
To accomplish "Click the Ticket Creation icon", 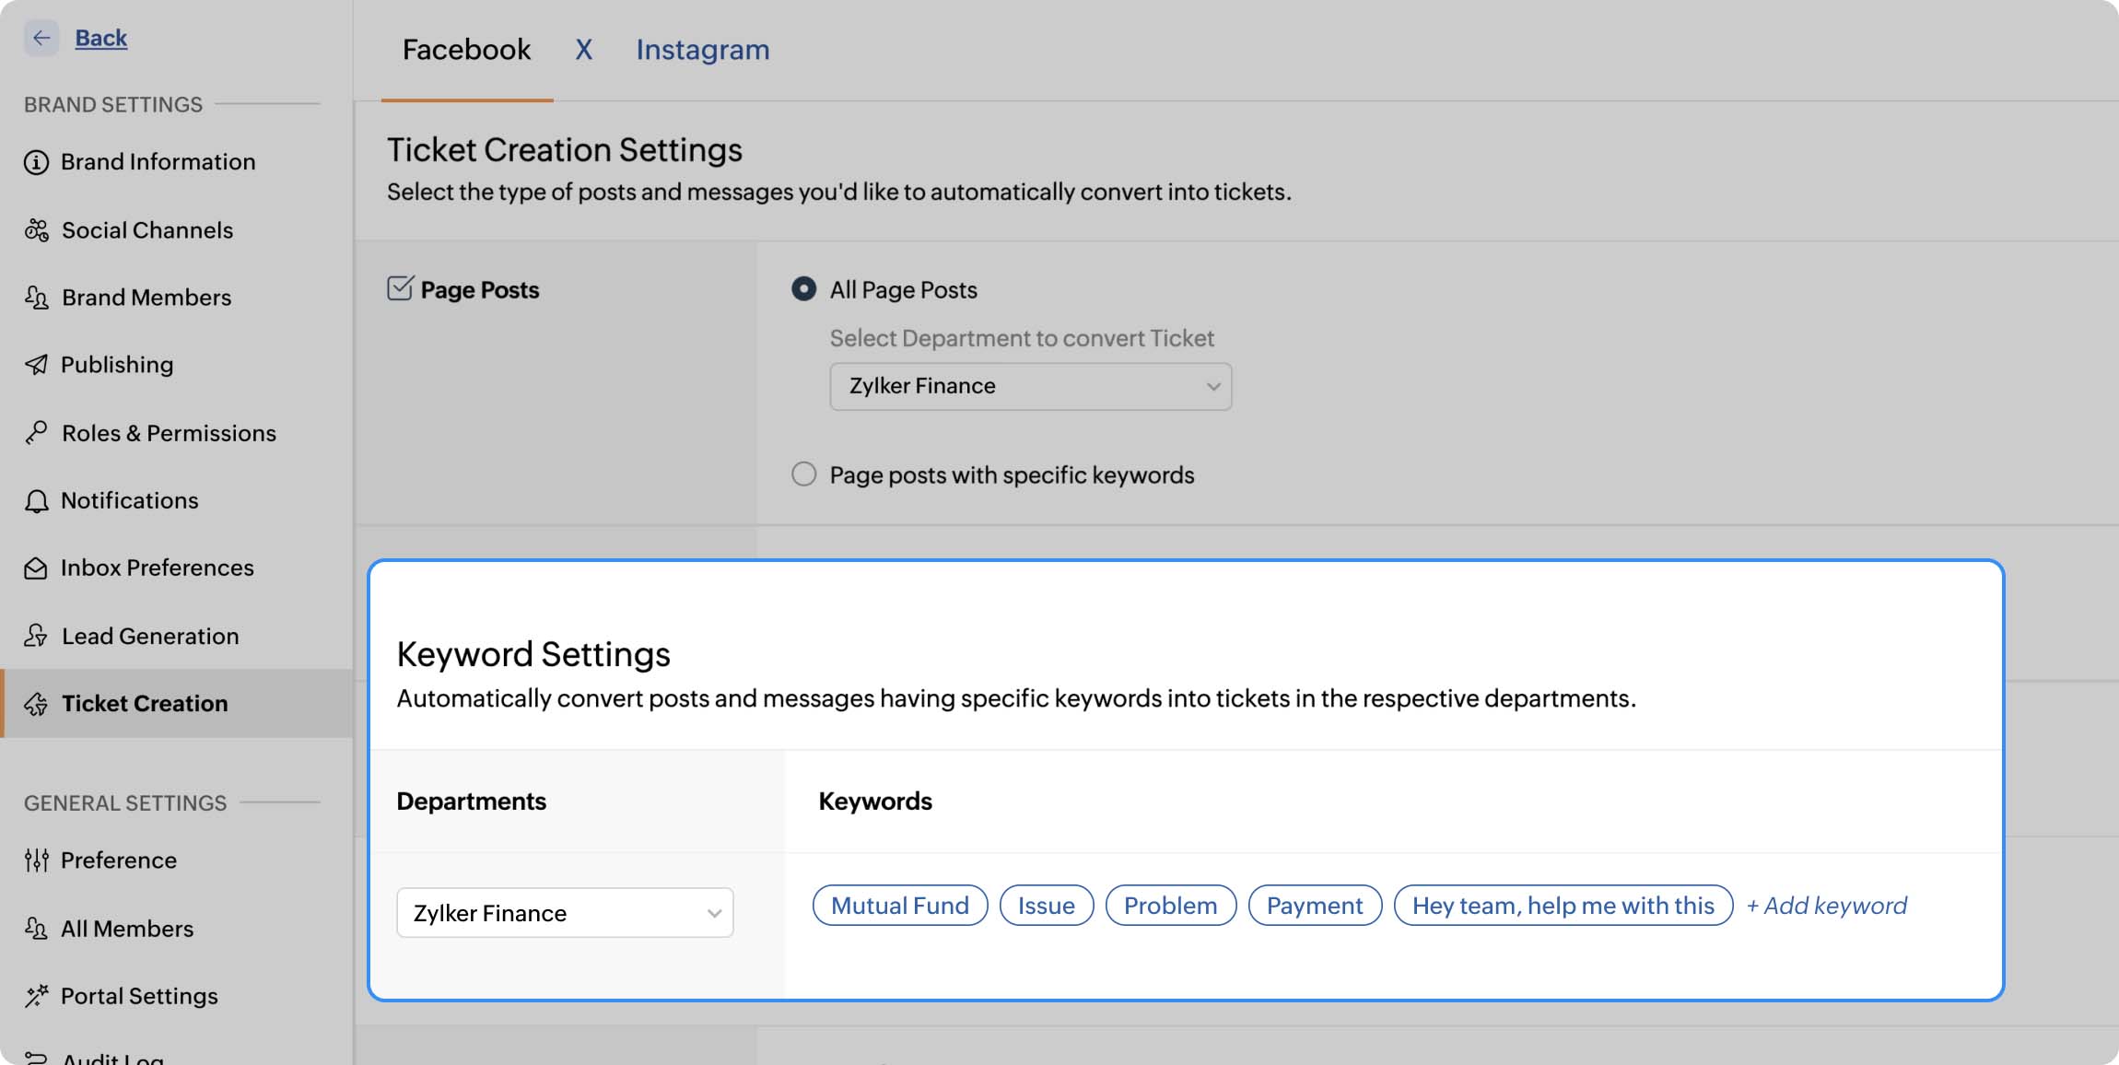I will coord(37,704).
